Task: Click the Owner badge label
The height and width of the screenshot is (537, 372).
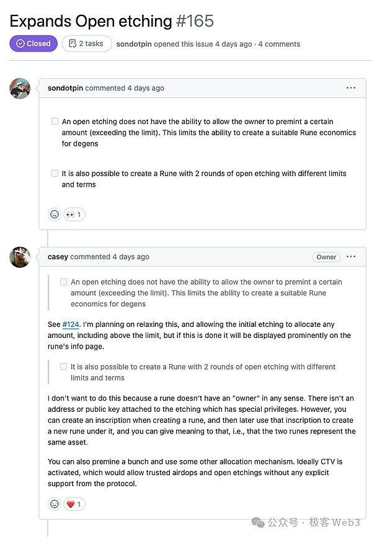Action: point(327,257)
